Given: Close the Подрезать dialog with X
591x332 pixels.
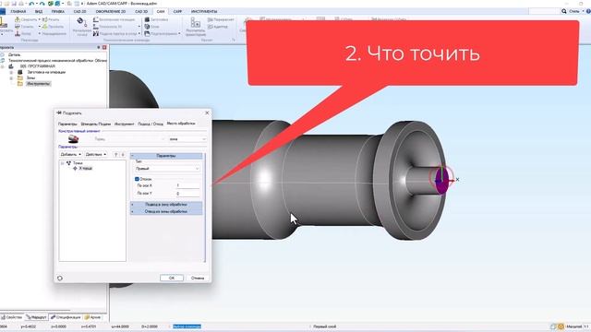Looking at the screenshot, I should 207,113.
